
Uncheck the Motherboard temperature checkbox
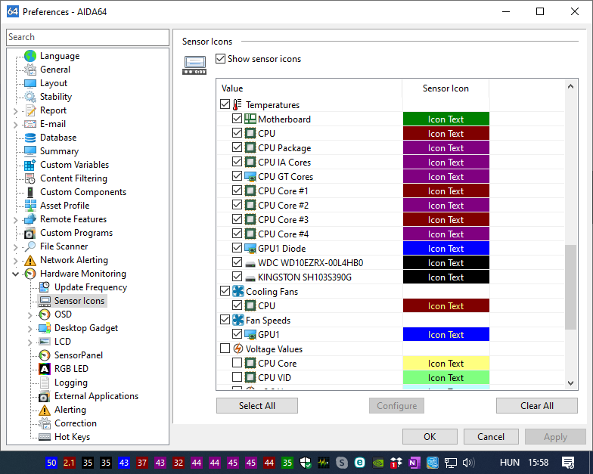tap(238, 119)
